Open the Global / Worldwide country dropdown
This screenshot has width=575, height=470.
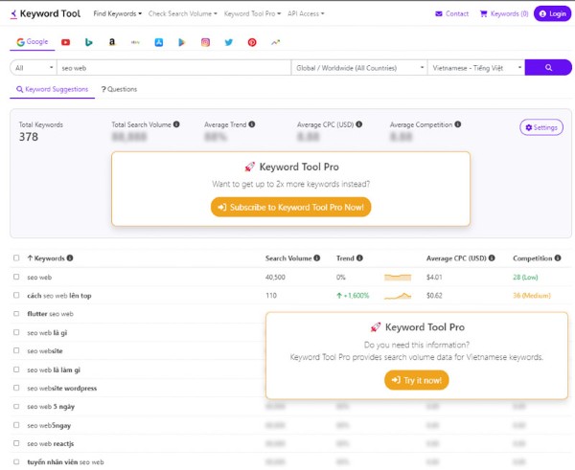coord(359,68)
